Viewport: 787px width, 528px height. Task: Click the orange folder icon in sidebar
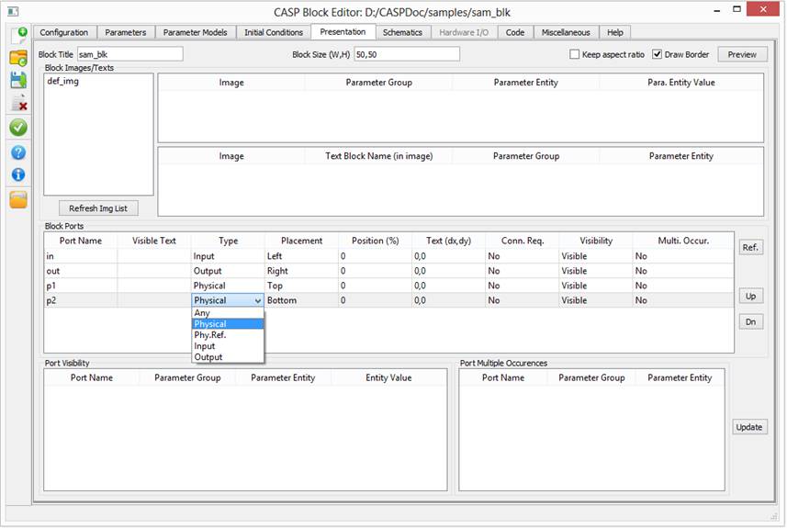[18, 199]
